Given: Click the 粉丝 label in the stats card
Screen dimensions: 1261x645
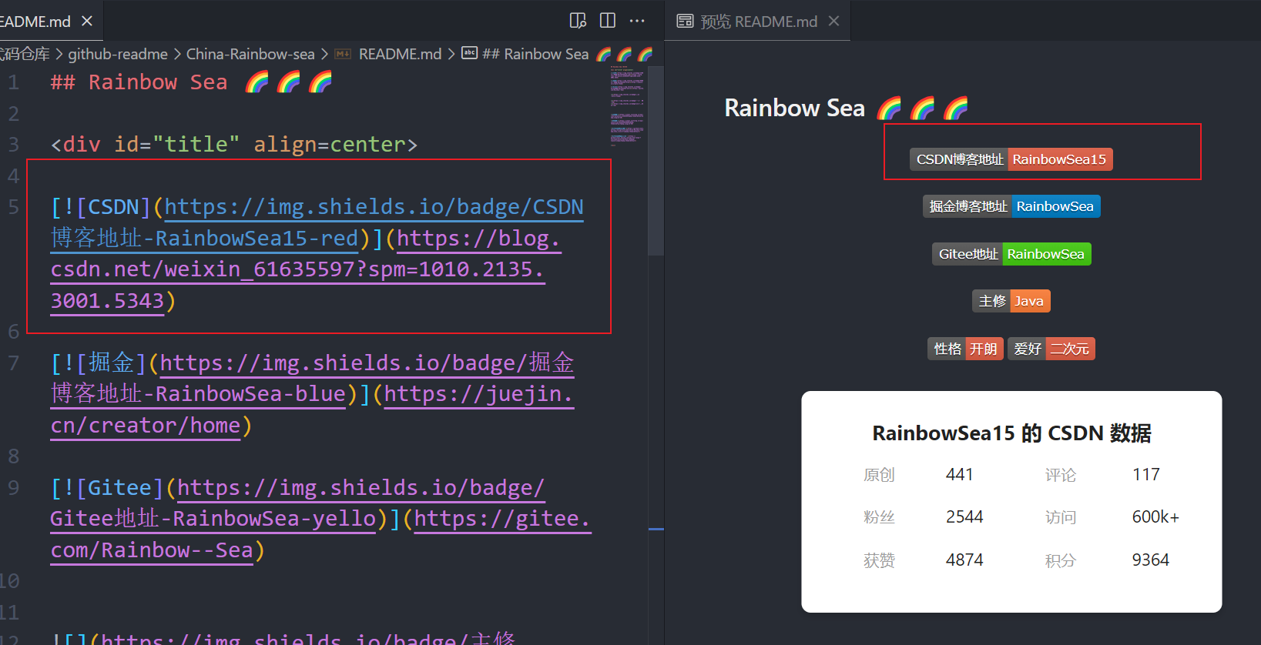Looking at the screenshot, I should point(879,517).
